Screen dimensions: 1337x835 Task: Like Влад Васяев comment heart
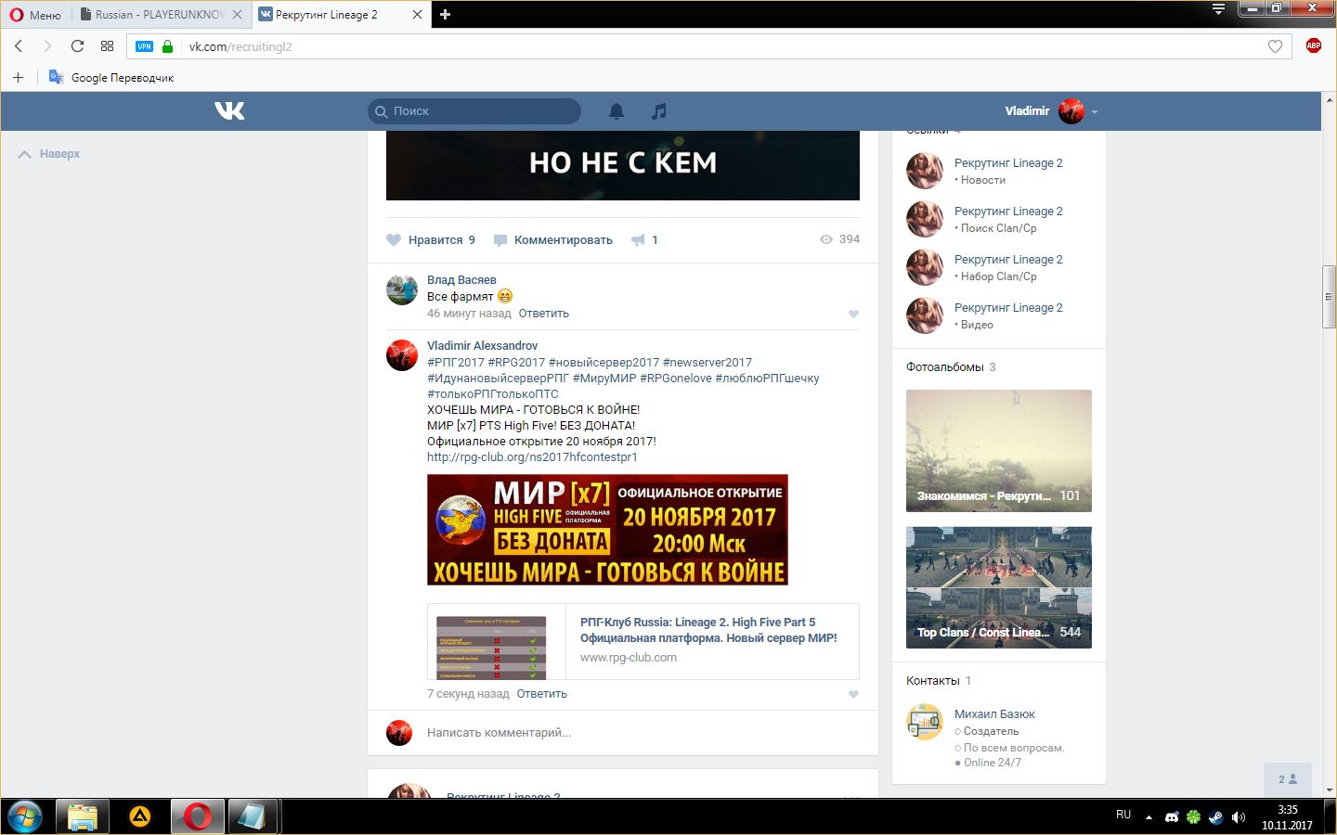click(853, 315)
